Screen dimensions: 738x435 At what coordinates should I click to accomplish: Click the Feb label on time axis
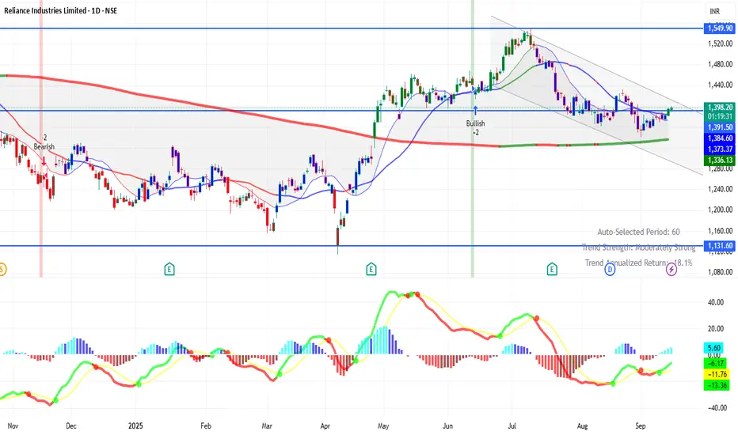206,426
